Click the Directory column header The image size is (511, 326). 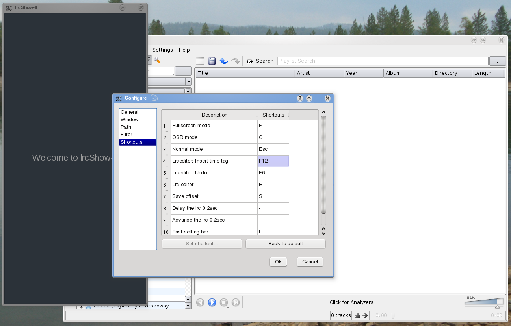pyautogui.click(x=452, y=73)
